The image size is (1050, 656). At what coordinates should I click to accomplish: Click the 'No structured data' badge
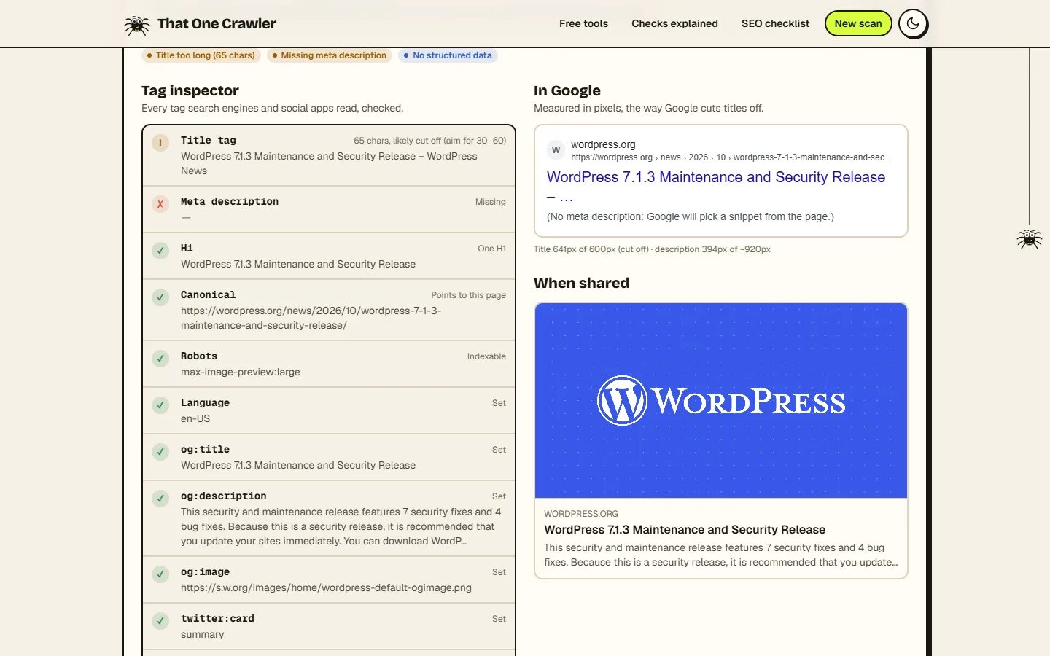(448, 55)
